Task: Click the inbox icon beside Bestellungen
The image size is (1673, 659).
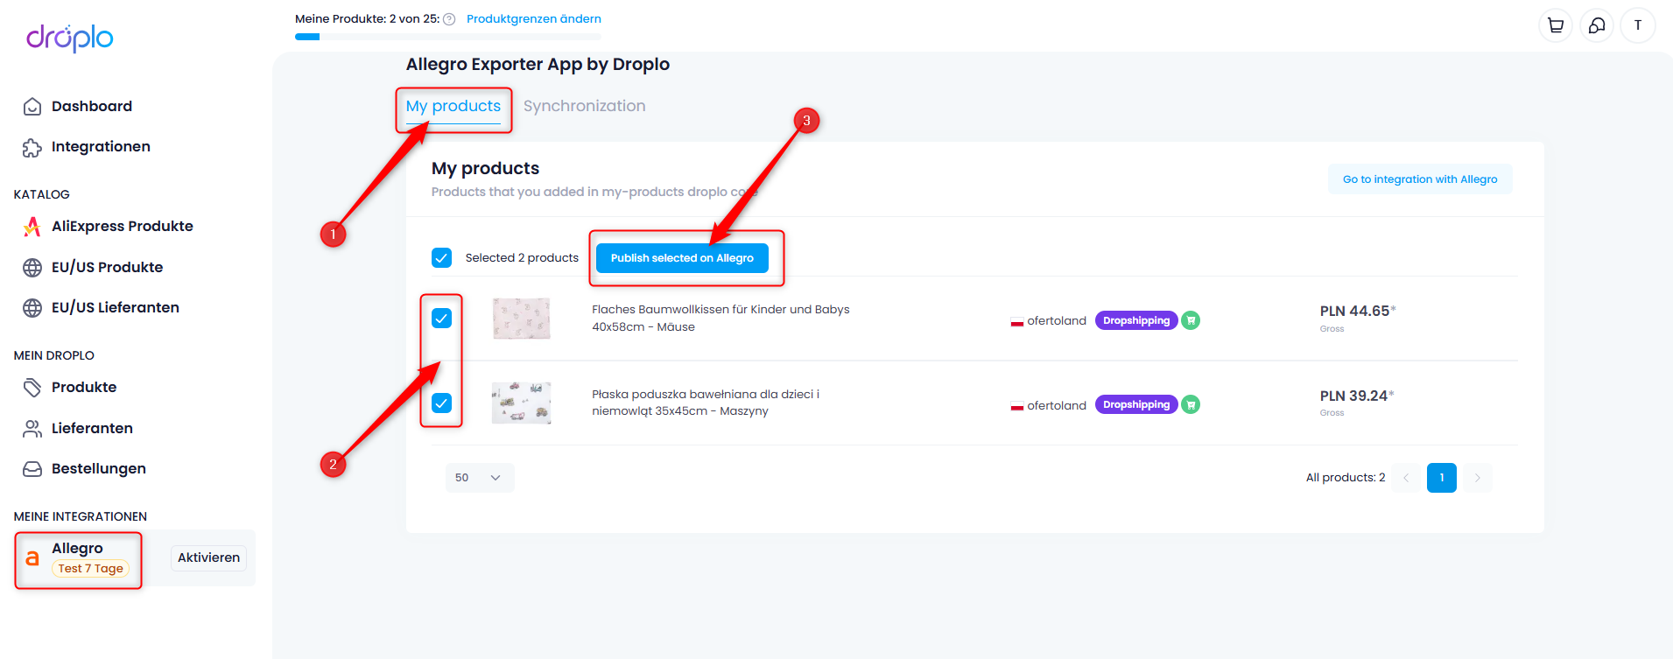Action: pyautogui.click(x=32, y=469)
